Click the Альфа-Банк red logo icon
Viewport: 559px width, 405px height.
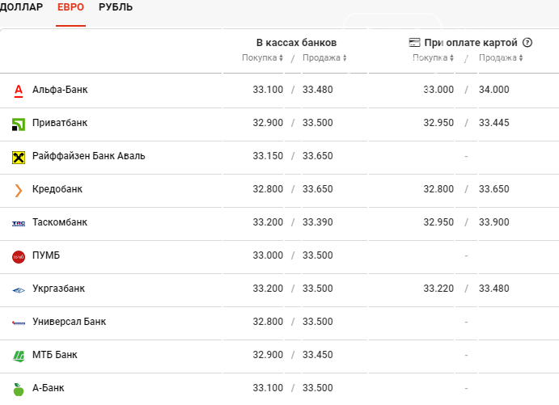point(19,91)
